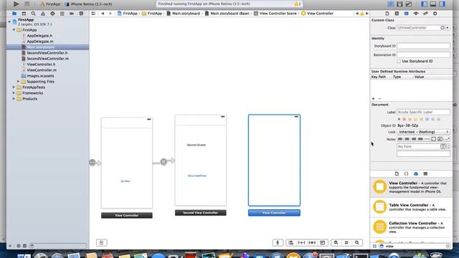Open the Project navigator folder icon
This screenshot has height=258, width=459.
(14, 14)
